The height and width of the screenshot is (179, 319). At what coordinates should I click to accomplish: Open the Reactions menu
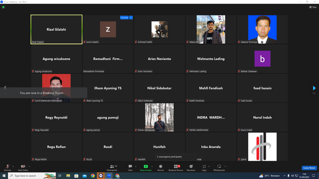pyautogui.click(x=191, y=168)
